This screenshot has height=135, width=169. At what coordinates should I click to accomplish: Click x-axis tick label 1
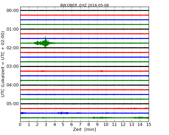click(29, 125)
